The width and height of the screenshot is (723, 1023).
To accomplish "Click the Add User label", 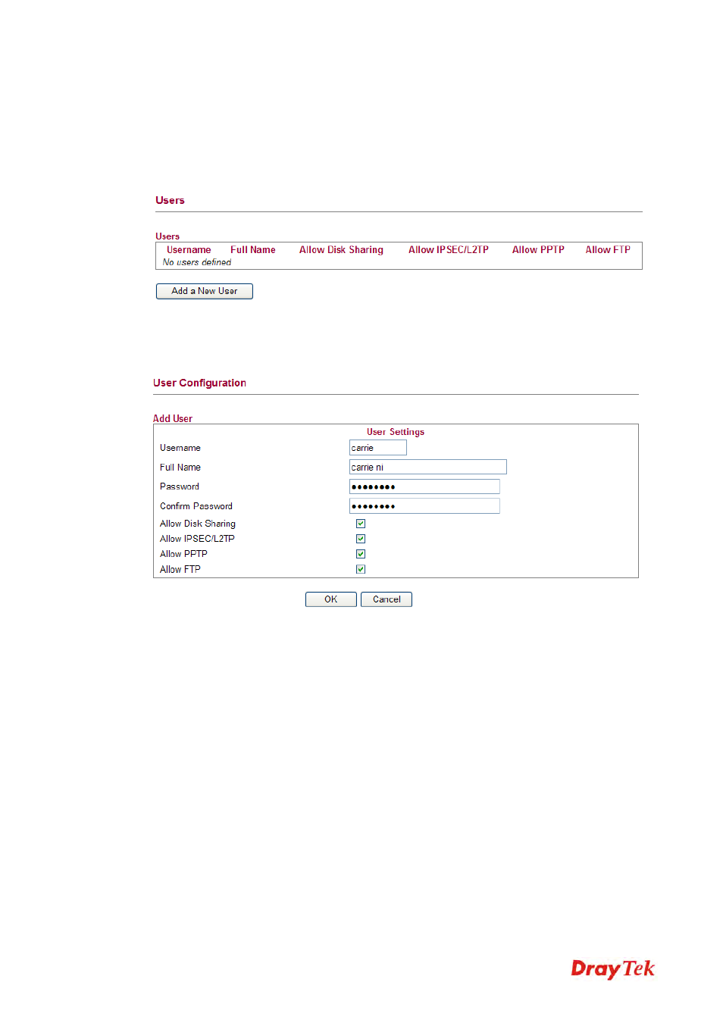I will click(x=173, y=418).
